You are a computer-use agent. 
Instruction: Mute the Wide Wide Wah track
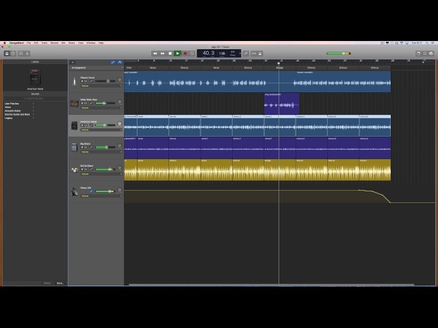pos(82,103)
